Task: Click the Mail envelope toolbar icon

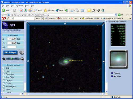Action: pyautogui.click(x=72, y=10)
